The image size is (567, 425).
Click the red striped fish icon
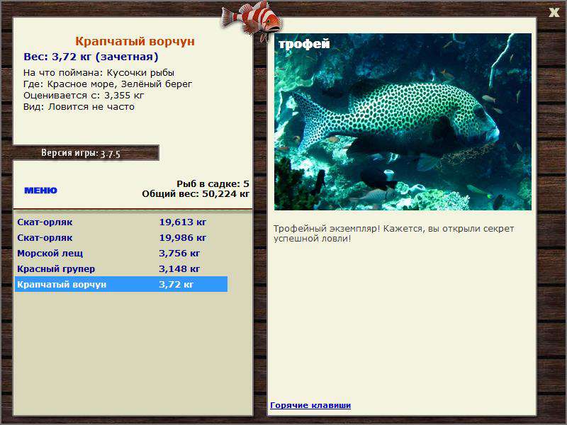(x=252, y=20)
